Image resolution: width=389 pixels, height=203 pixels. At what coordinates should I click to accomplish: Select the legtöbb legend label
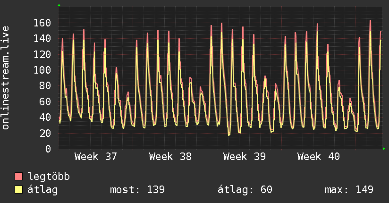[x=49, y=177]
